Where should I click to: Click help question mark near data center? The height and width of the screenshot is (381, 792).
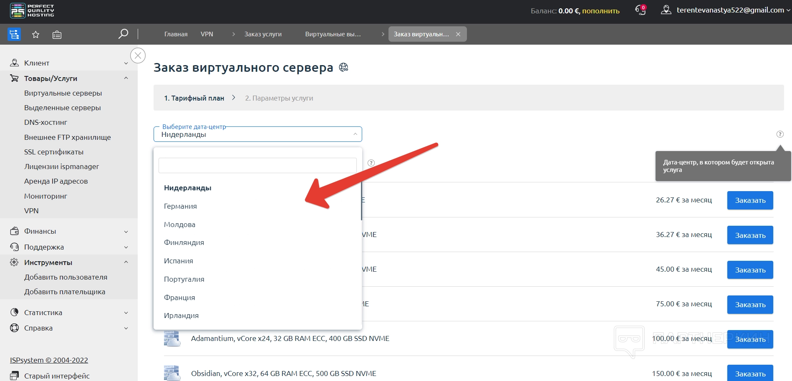(779, 134)
